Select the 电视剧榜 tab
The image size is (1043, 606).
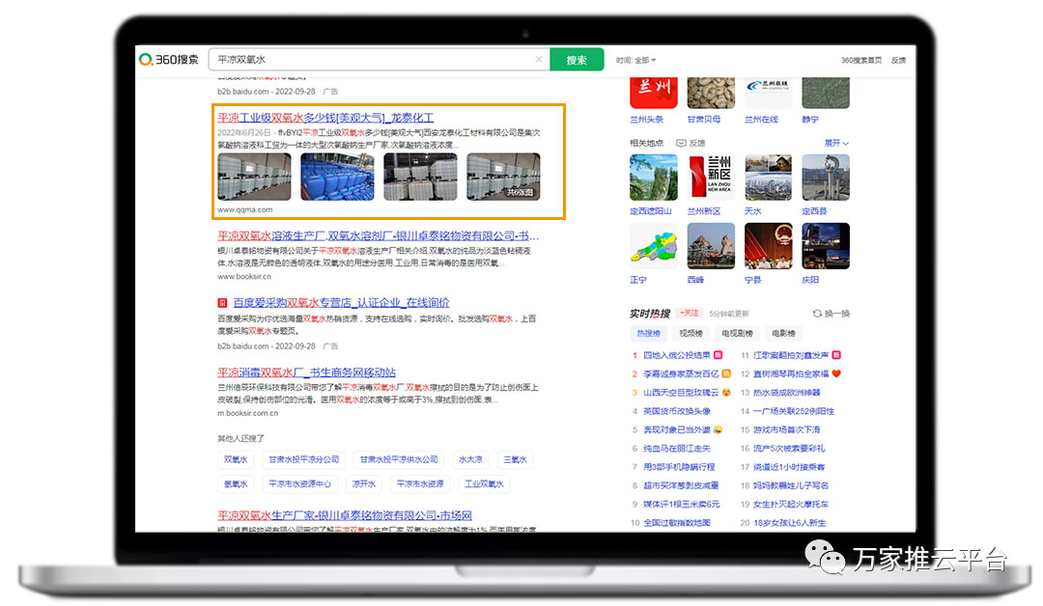click(x=739, y=333)
